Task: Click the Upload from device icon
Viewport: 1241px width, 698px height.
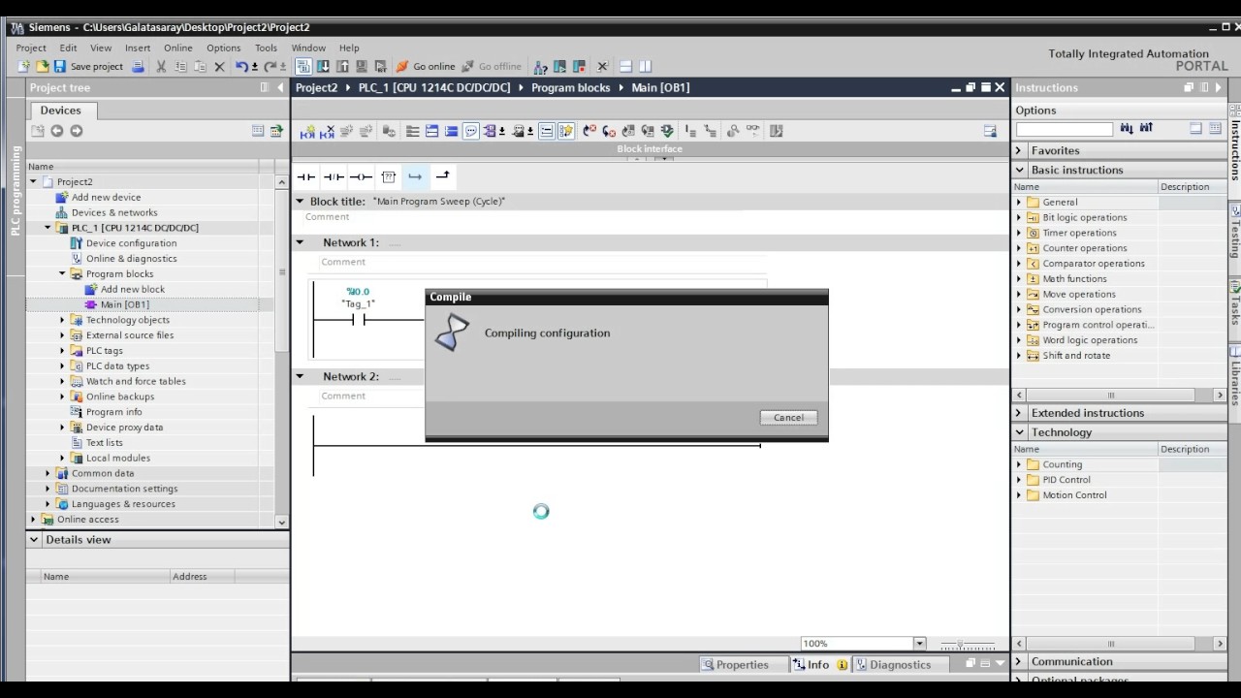Action: click(342, 66)
